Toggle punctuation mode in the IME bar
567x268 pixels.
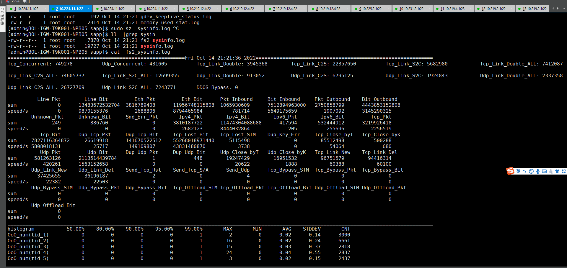pos(525,171)
